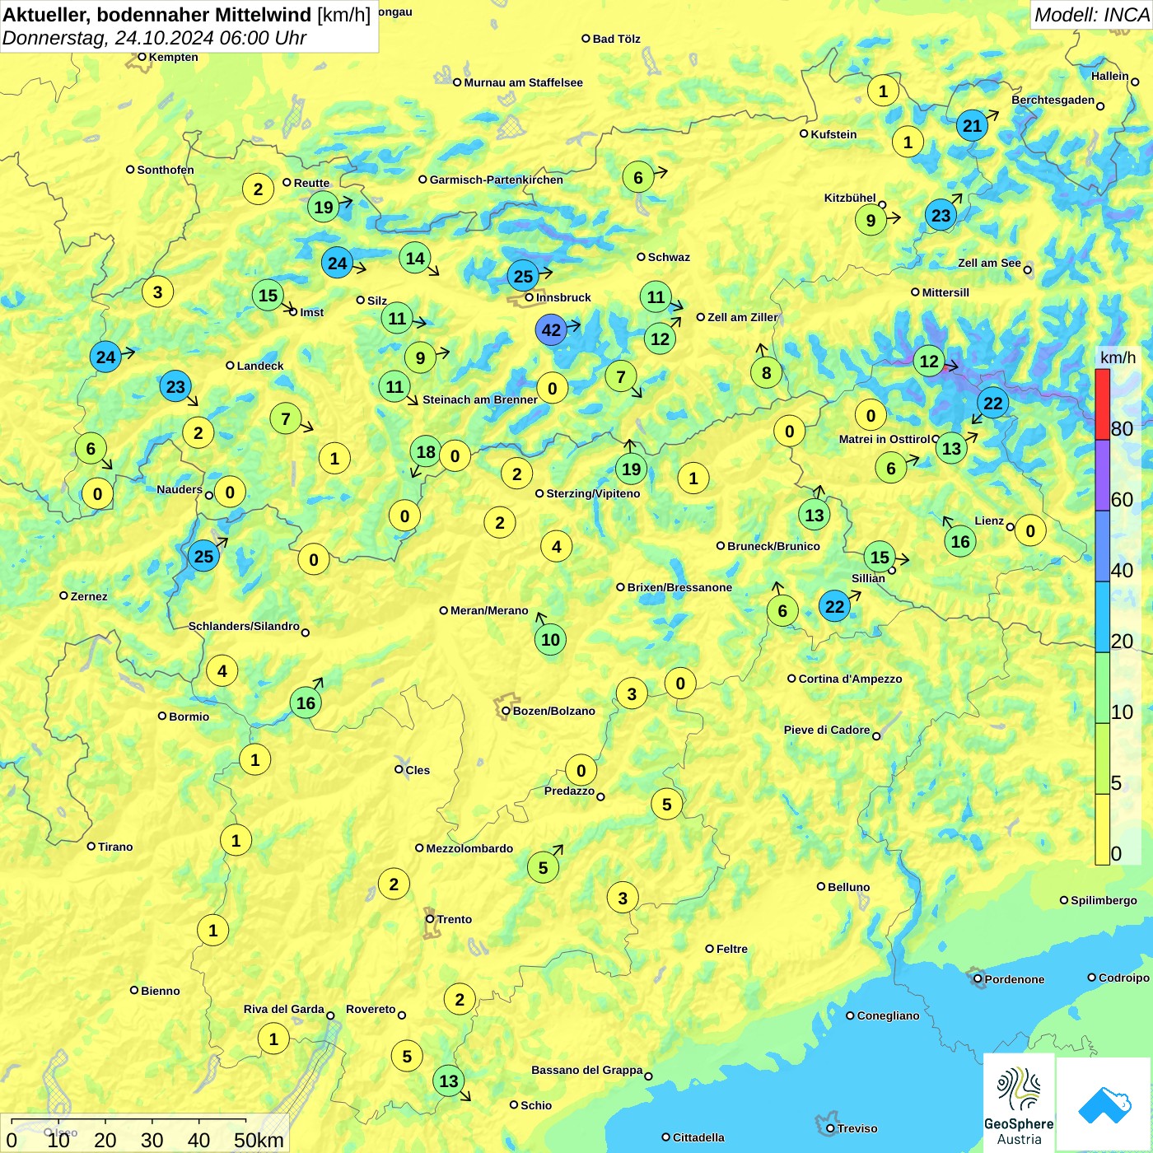Click the green 10–20 legend segment
1153x1153 pixels.
(1102, 688)
